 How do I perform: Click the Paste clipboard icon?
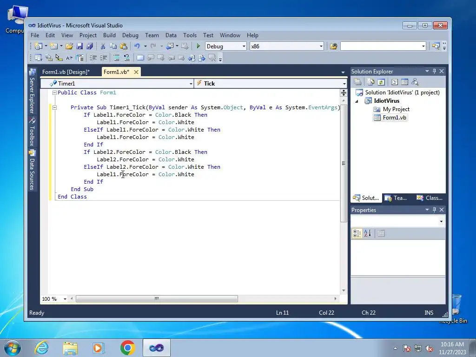coord(124,46)
